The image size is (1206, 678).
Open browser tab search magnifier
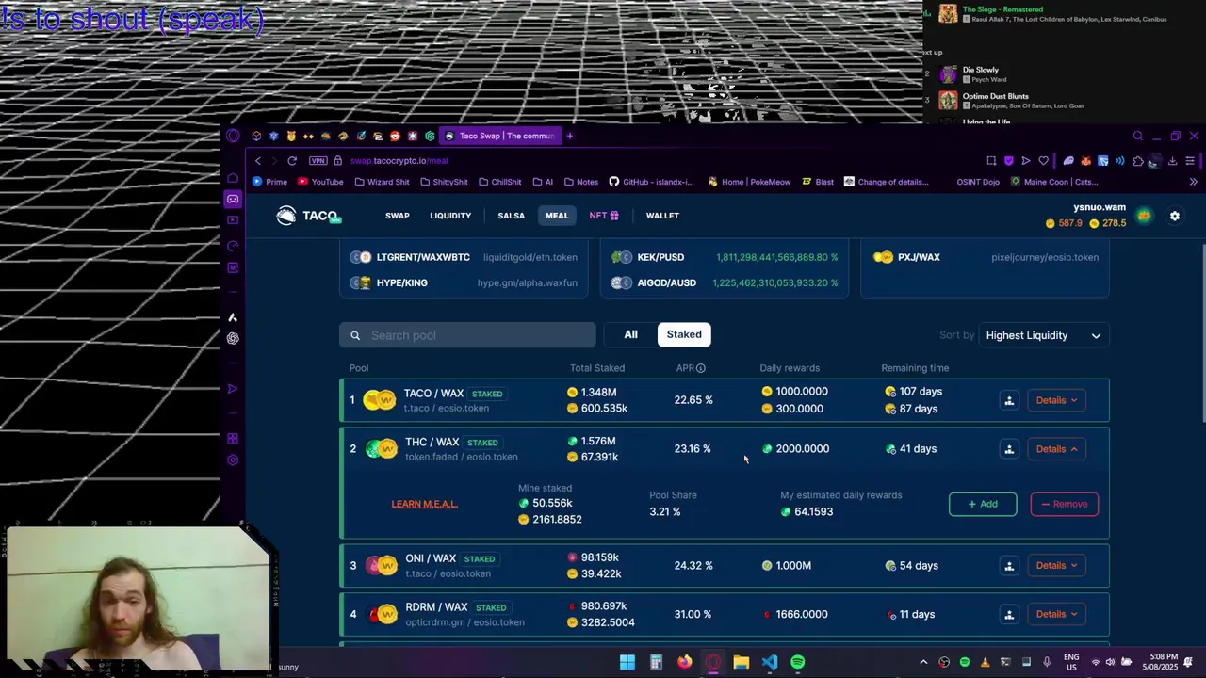pyautogui.click(x=1137, y=136)
